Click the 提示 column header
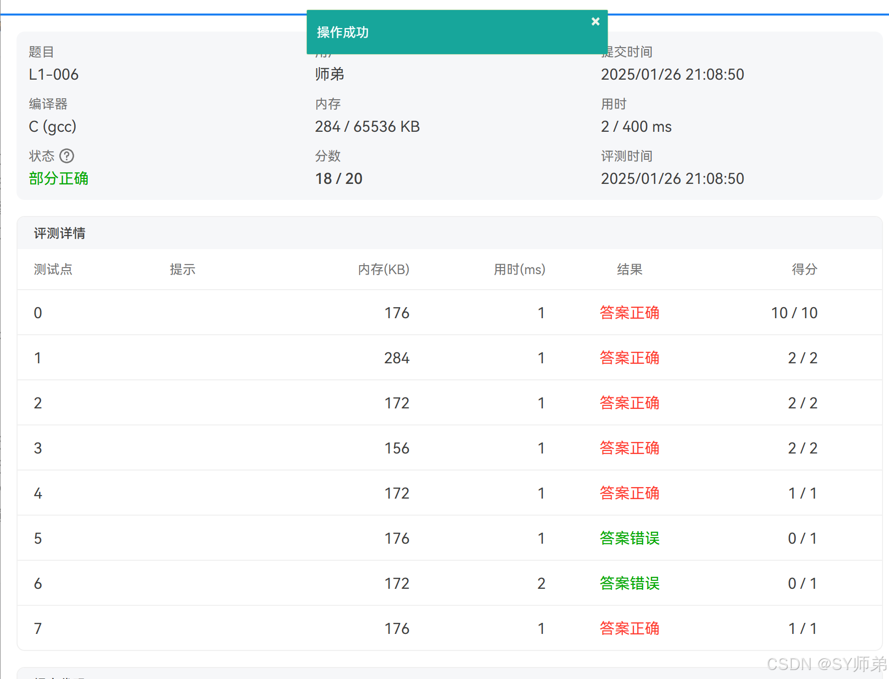 [x=183, y=270]
